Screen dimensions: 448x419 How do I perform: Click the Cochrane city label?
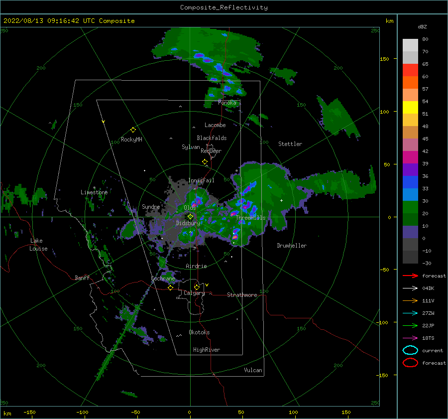(x=163, y=279)
